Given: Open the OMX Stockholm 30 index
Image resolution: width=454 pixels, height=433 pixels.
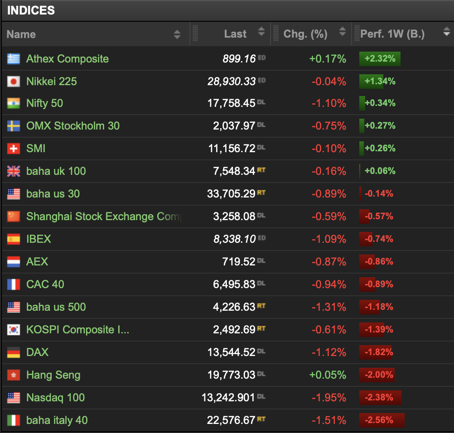Looking at the screenshot, I should click(73, 126).
